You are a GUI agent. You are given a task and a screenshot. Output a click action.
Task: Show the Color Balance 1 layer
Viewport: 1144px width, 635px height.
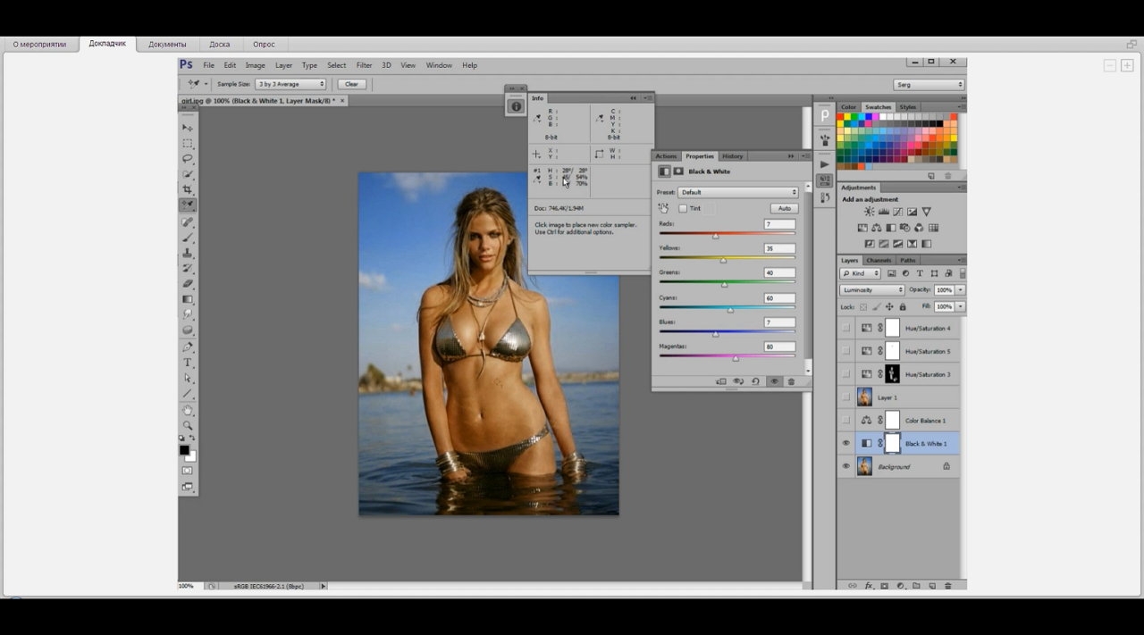(846, 420)
